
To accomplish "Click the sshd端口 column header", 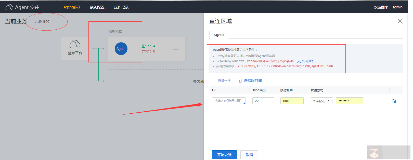I will click(x=259, y=90).
